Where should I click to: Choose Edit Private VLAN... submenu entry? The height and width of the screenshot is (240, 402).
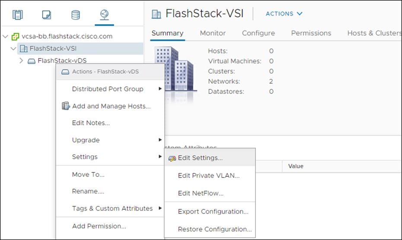tap(210, 175)
